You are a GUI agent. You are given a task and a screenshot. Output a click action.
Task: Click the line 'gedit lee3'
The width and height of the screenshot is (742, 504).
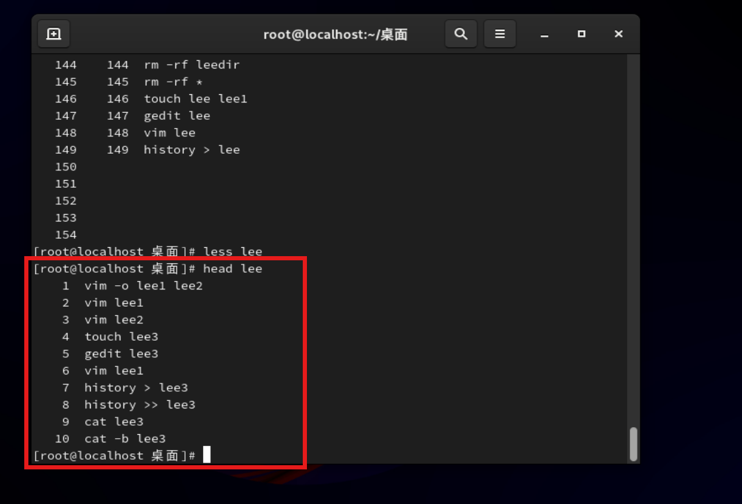point(121,354)
